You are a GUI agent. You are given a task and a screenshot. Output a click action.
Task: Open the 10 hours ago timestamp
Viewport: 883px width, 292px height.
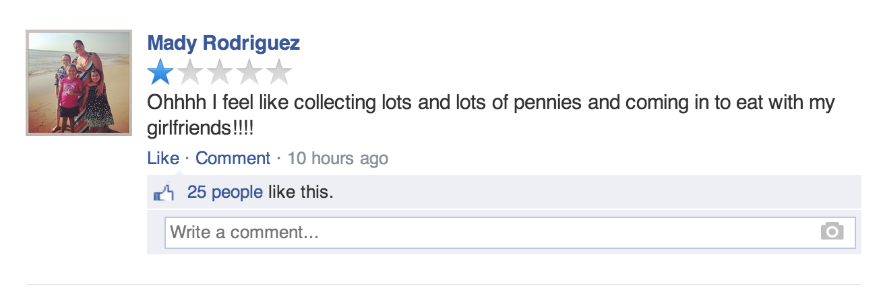pos(338,159)
